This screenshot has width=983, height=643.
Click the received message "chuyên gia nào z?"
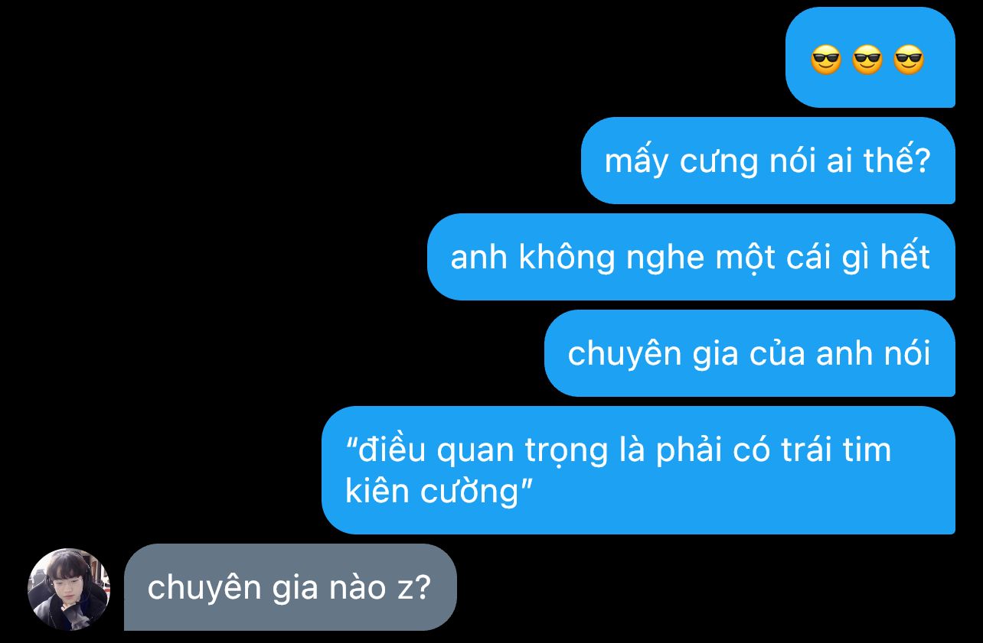pyautogui.click(x=290, y=587)
